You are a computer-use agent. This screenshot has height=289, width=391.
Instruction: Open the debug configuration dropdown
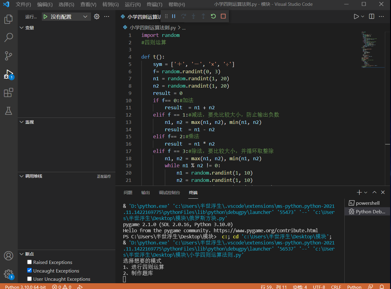[x=85, y=17]
